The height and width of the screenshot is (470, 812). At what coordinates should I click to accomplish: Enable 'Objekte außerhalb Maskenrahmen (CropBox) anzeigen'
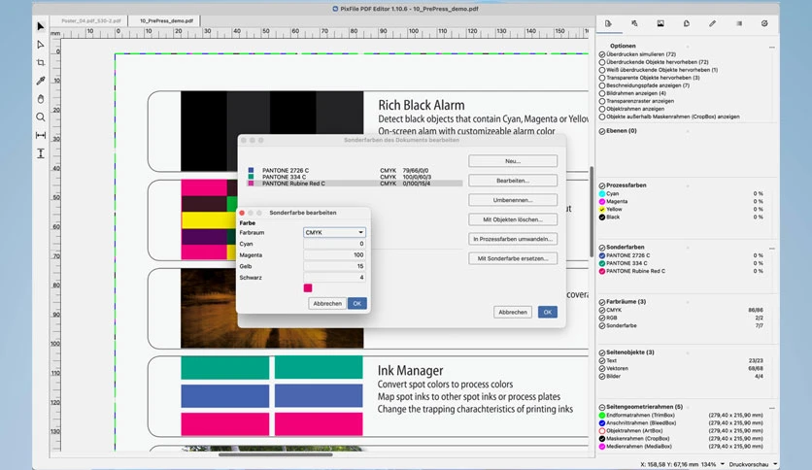coord(602,117)
